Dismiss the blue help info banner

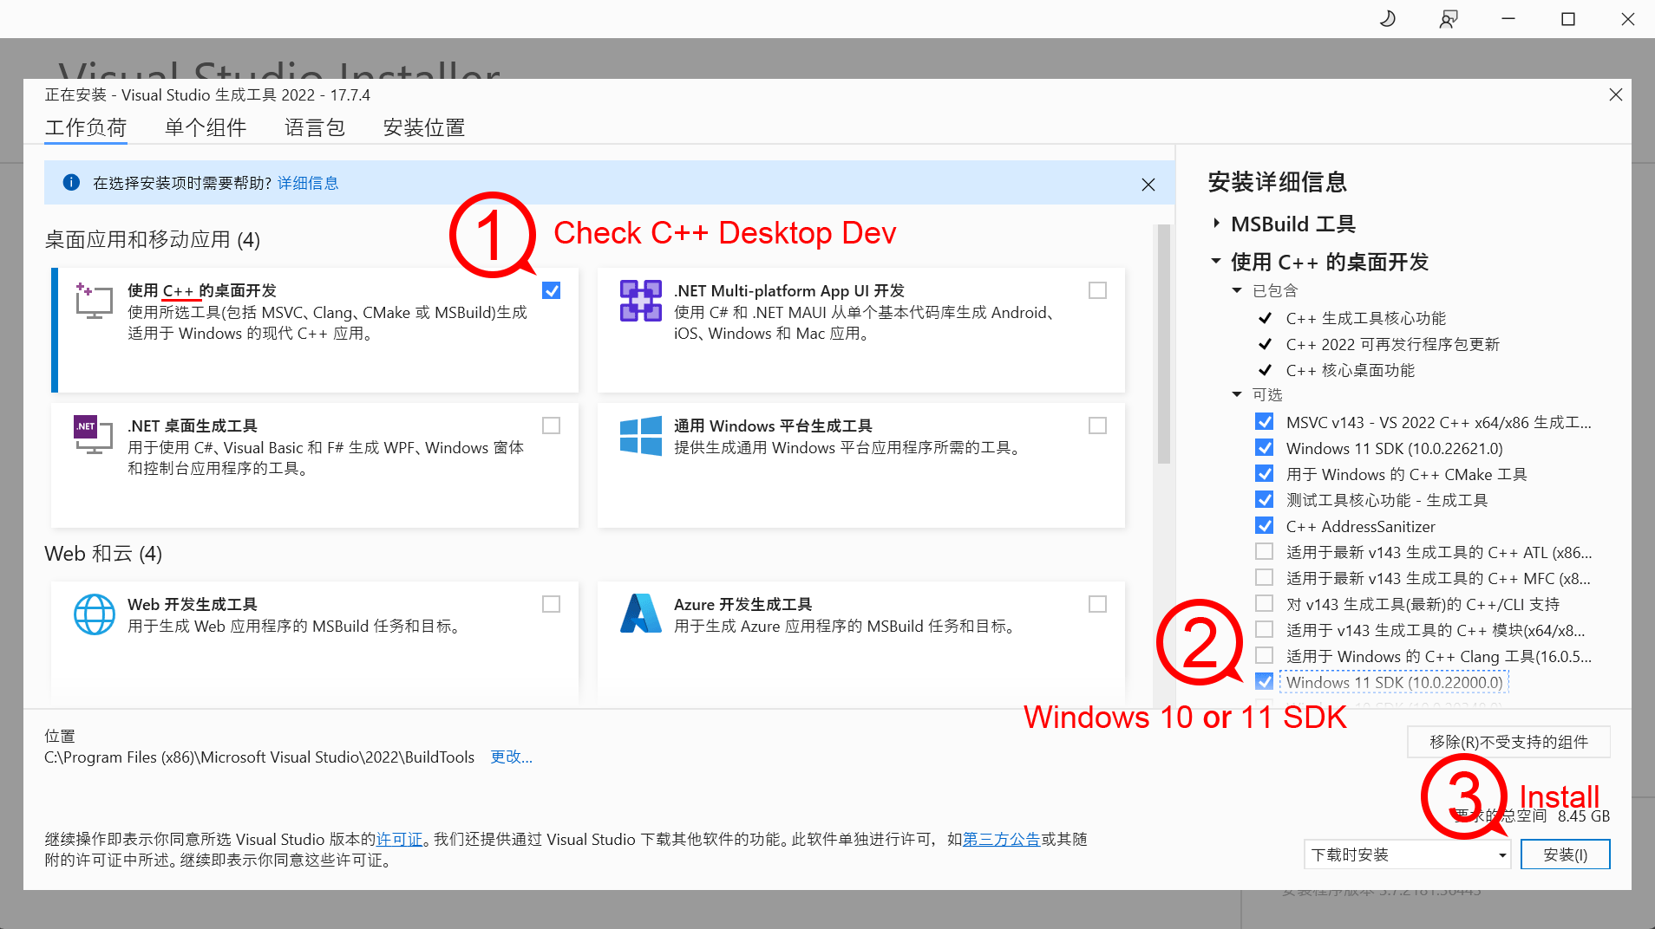(x=1148, y=184)
